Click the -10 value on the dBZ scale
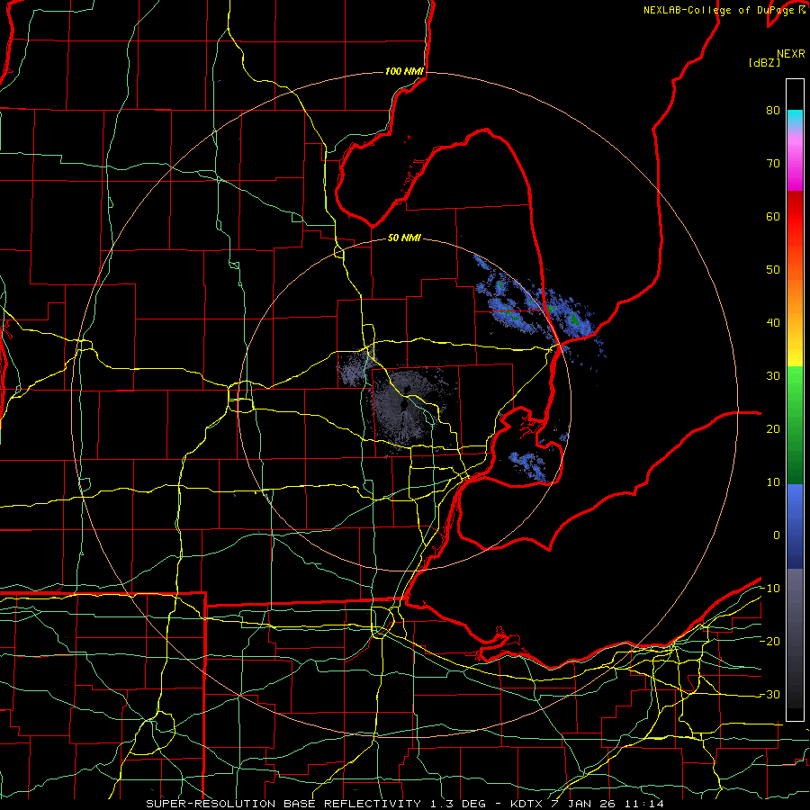The height and width of the screenshot is (810, 810). pos(769,589)
